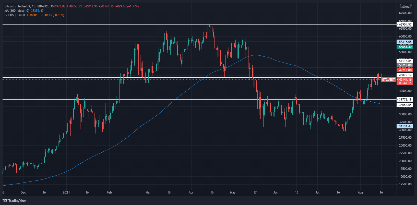Select the 46829.14 horizontal line label
The width and height of the screenshot is (417, 205).
[x=405, y=75]
